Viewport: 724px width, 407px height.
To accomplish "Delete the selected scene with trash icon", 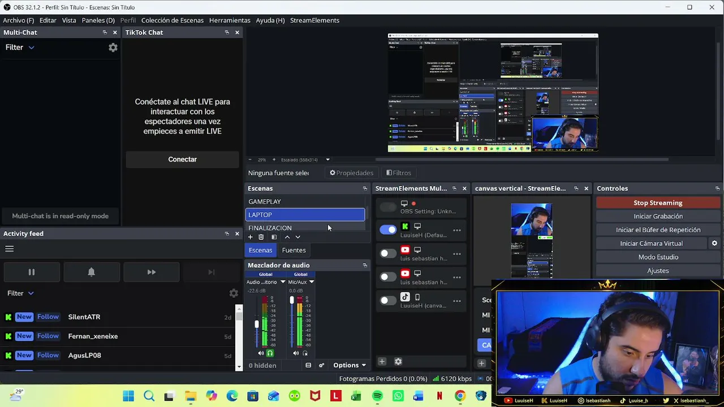I will pos(261,237).
